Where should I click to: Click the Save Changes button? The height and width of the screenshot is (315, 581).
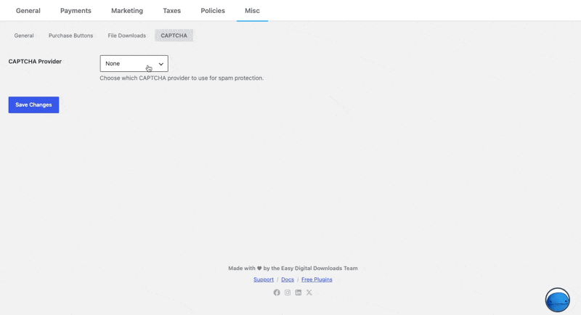pyautogui.click(x=33, y=105)
